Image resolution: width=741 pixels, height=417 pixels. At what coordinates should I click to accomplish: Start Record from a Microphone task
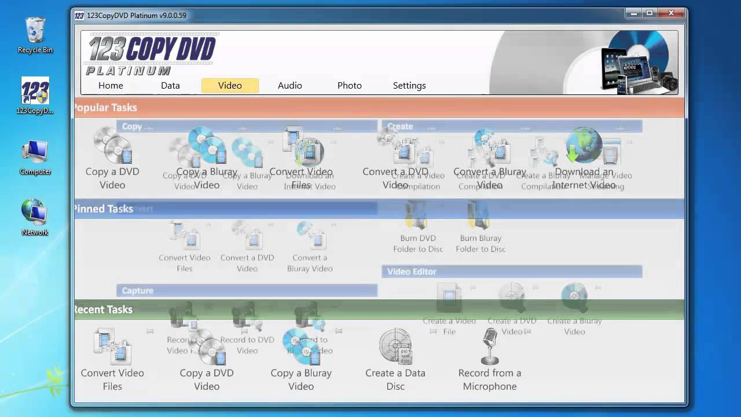pos(490,360)
